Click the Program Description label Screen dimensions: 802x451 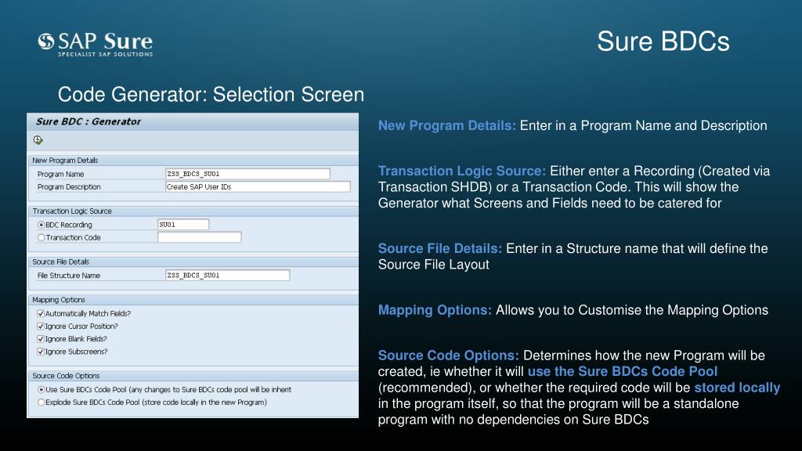[69, 187]
